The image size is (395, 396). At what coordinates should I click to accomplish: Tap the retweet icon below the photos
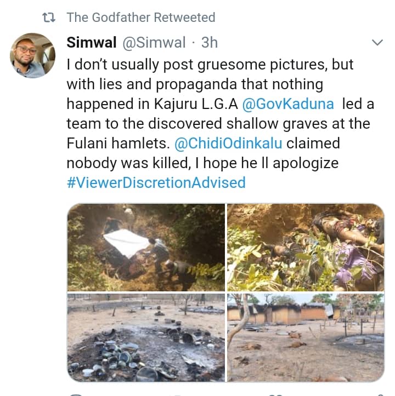[174, 394]
